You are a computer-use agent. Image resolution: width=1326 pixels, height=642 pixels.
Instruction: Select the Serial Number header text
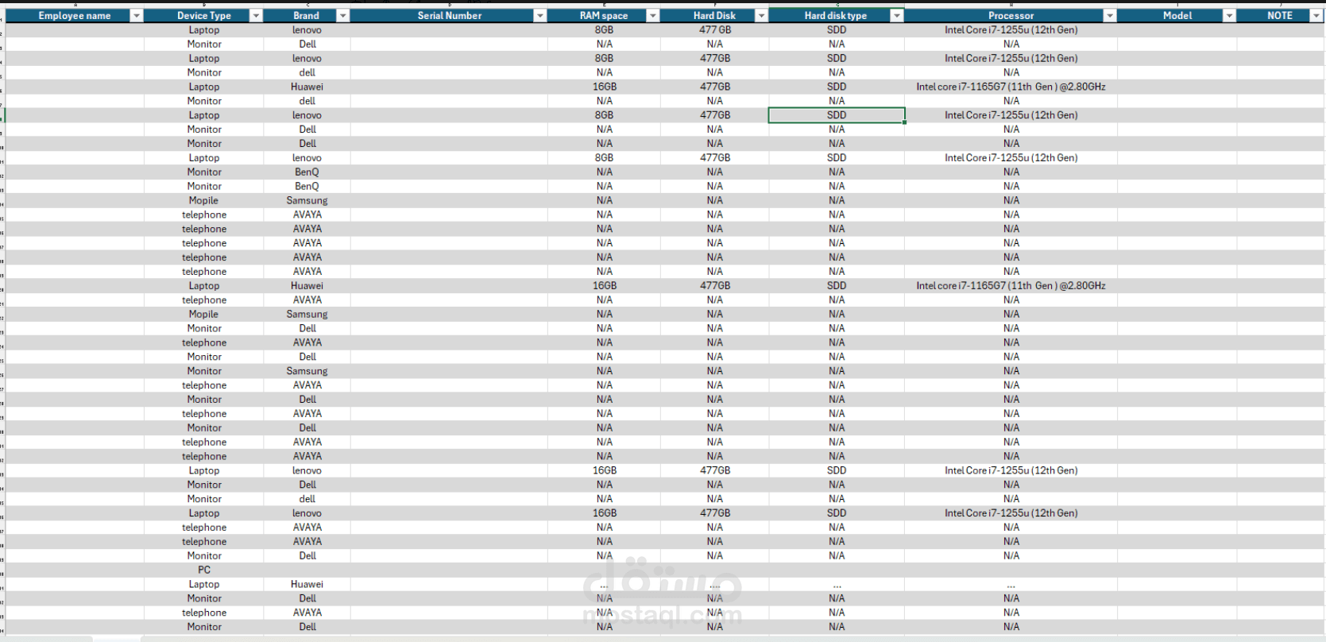pos(450,16)
